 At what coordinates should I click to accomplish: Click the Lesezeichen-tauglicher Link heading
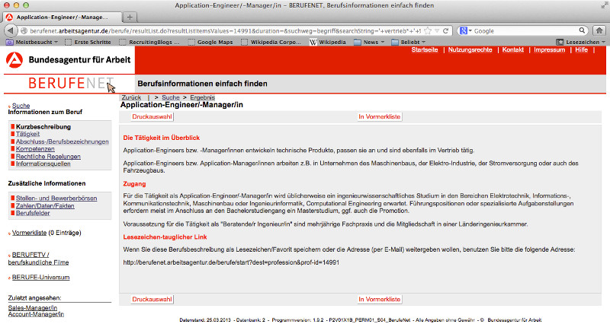[165, 237]
